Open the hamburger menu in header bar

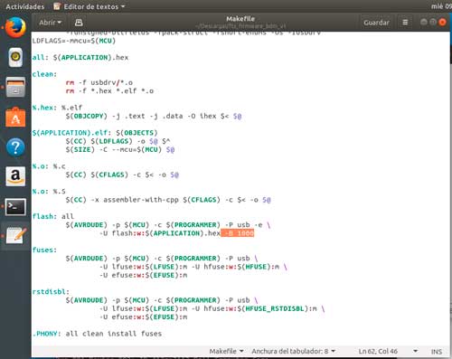pos(405,23)
